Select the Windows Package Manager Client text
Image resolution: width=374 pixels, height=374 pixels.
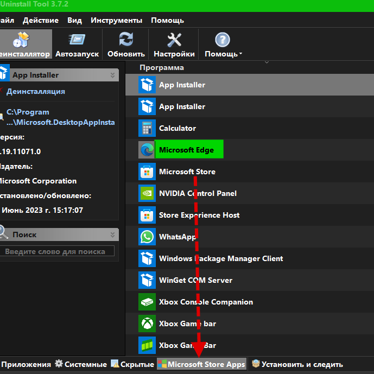click(x=221, y=258)
